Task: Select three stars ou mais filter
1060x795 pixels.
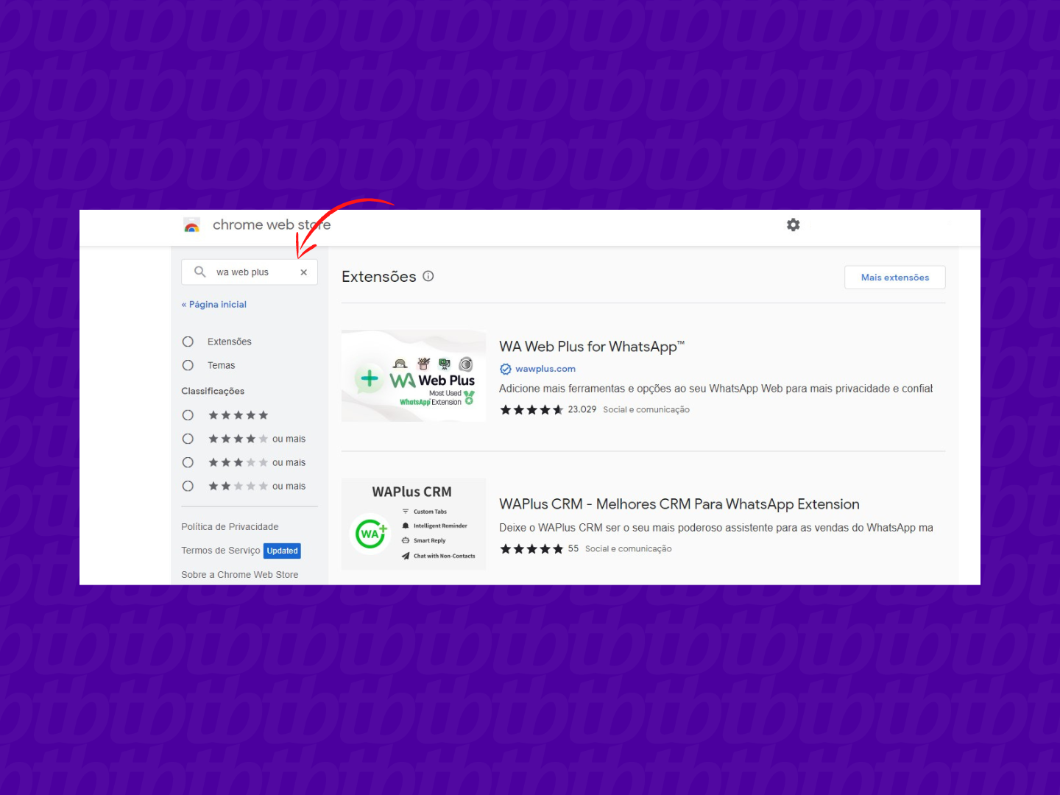Action: pos(188,462)
